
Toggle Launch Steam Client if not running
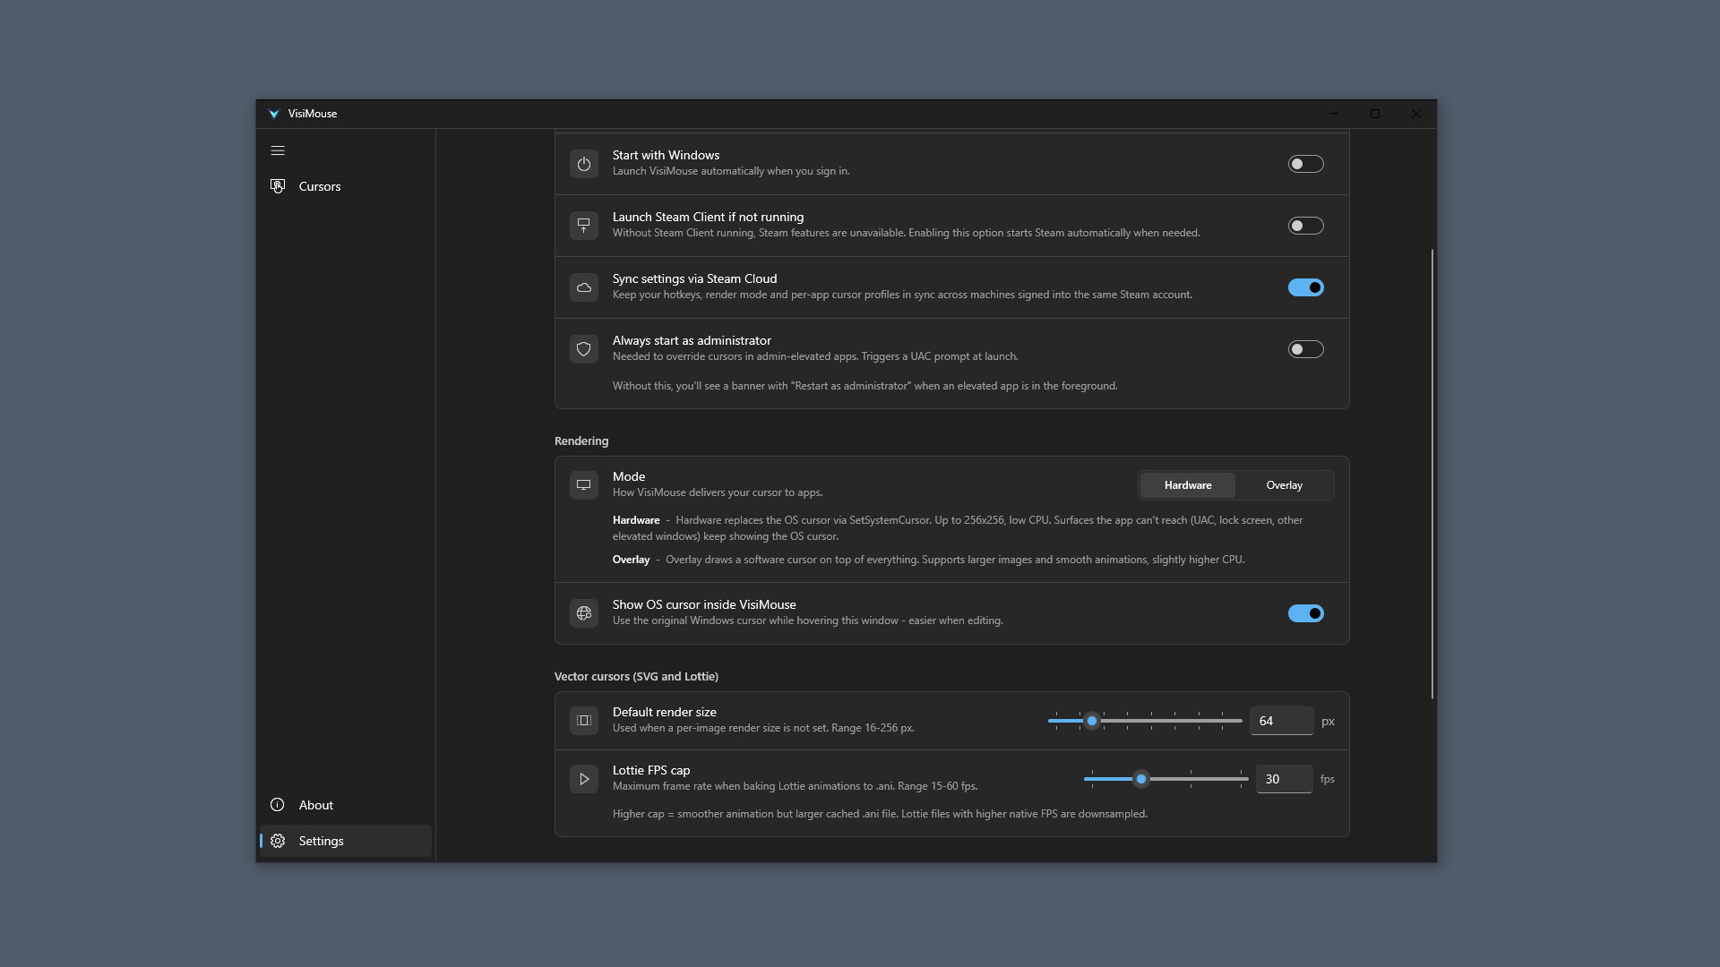tap(1306, 226)
